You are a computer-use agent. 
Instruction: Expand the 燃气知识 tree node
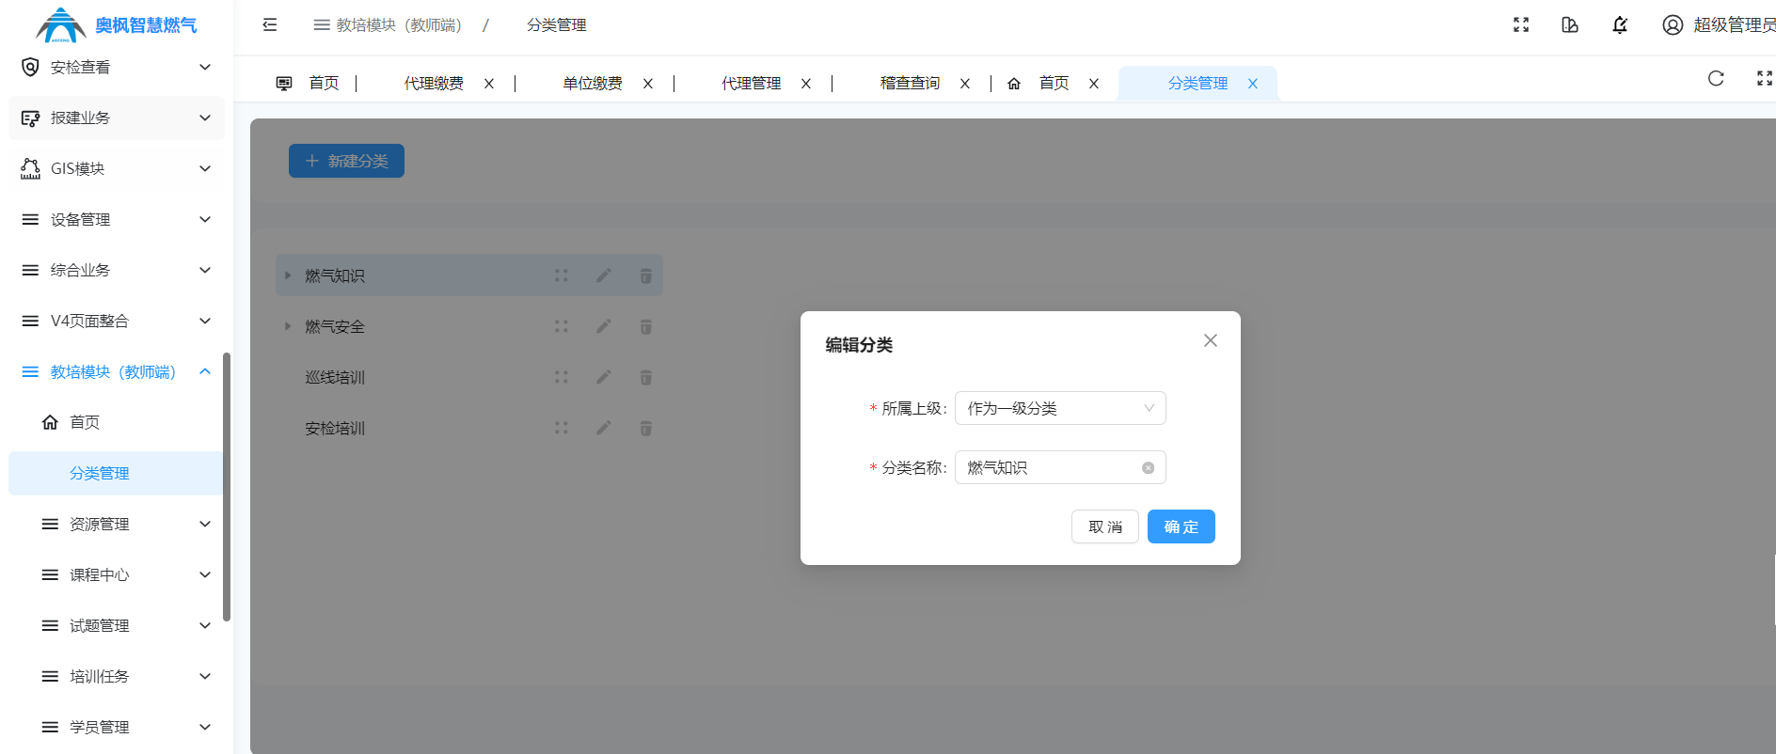288,275
